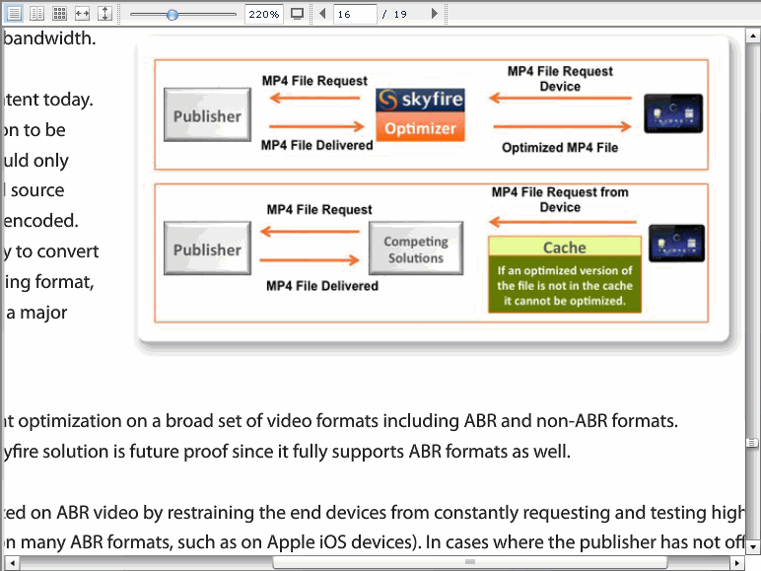This screenshot has height=571, width=761.
Task: Click the zoom slider handle
Action: tap(173, 15)
